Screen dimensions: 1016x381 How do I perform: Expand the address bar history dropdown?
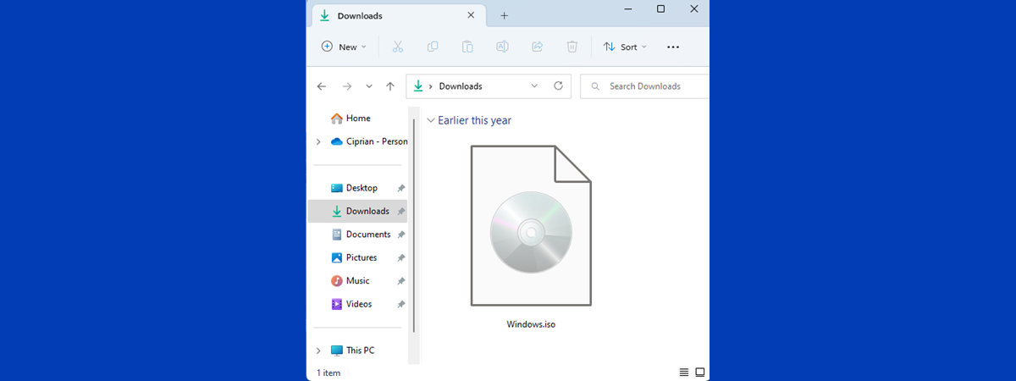[534, 86]
